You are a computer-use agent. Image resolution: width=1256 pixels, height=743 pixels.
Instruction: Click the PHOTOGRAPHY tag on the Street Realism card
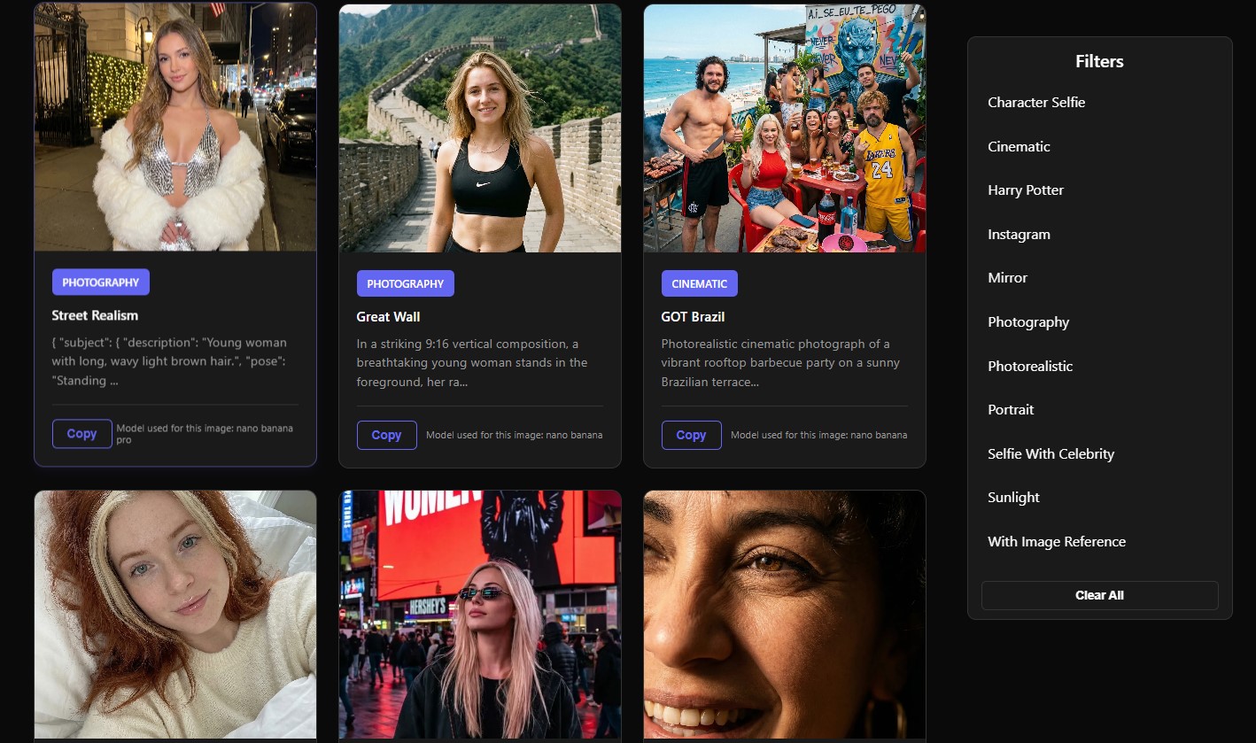pos(101,282)
